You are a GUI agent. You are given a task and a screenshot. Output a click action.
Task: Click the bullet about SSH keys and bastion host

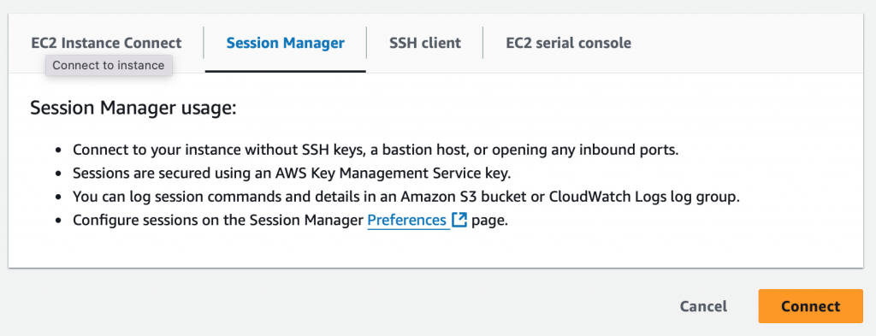pos(376,150)
